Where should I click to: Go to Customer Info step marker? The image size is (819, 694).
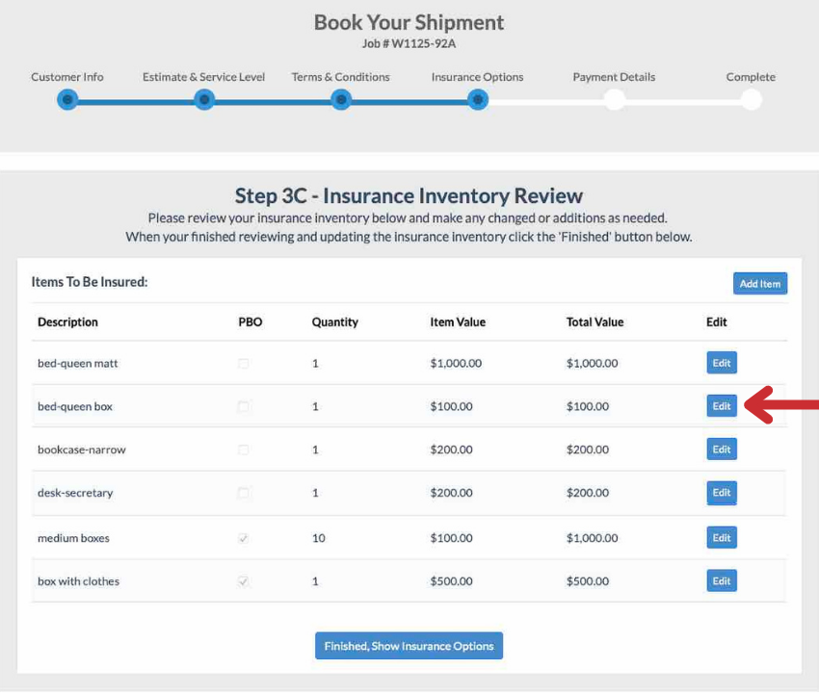(x=67, y=100)
